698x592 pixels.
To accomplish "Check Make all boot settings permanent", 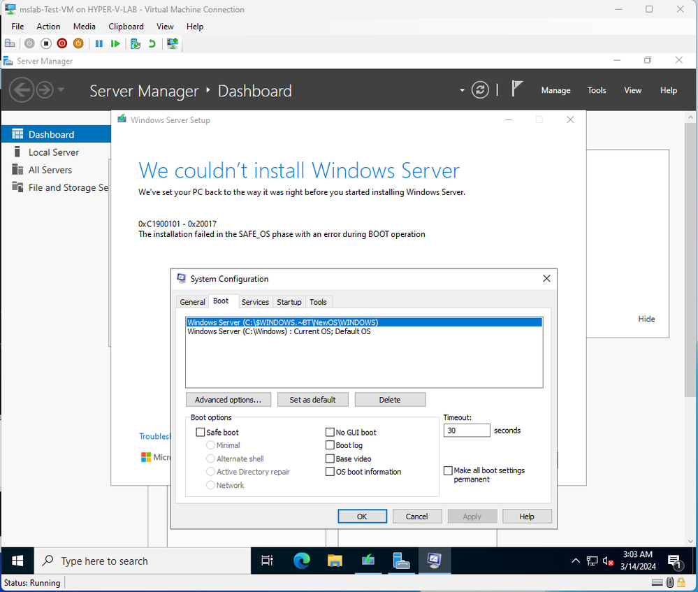I will coord(449,470).
